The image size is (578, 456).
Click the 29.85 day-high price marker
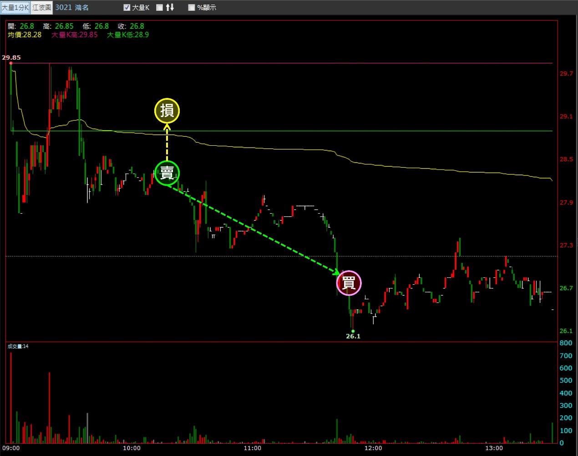point(11,57)
